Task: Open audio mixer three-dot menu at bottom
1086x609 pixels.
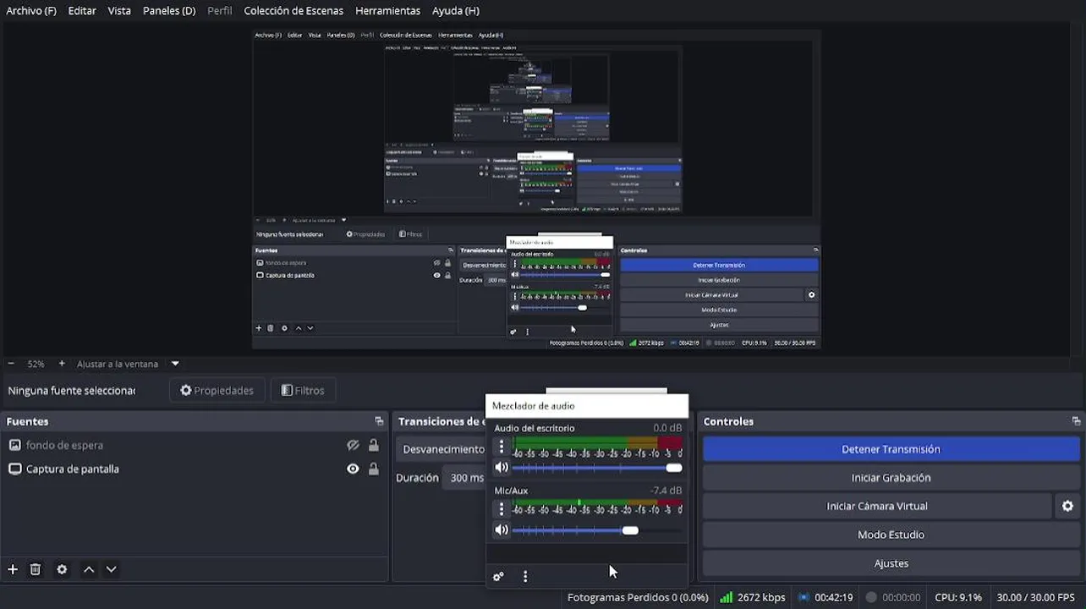Action: 525,576
